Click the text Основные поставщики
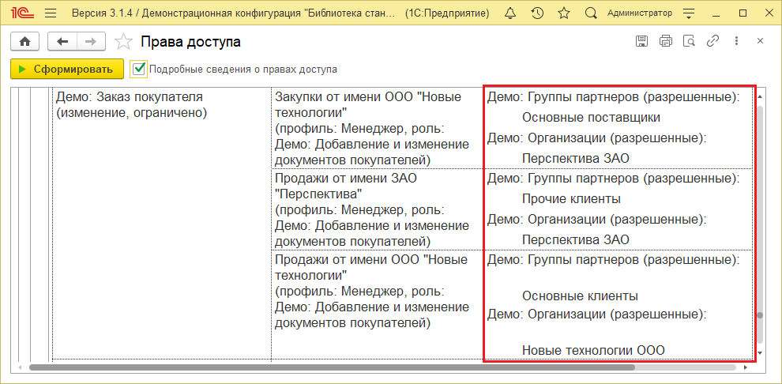 tap(591, 118)
